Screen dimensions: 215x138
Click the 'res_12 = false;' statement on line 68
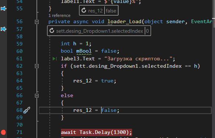[x=96, y=110]
